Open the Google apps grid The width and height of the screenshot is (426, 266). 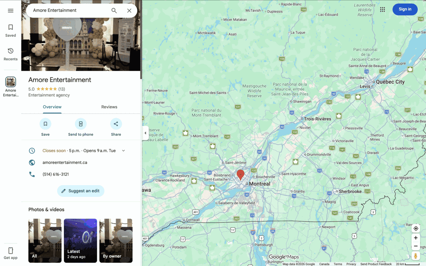pyautogui.click(x=382, y=10)
